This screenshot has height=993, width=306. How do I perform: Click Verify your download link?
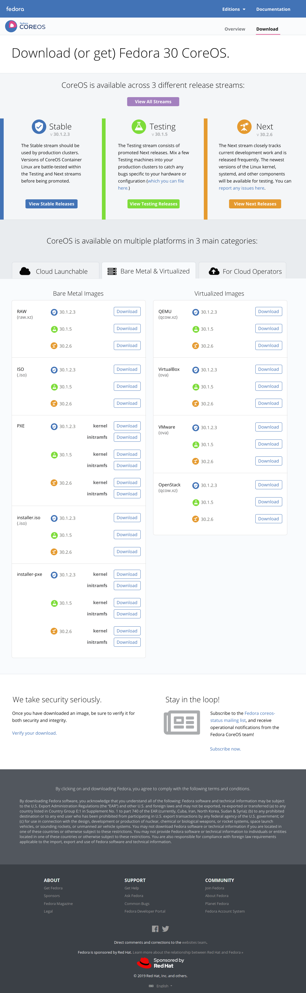pyautogui.click(x=34, y=733)
